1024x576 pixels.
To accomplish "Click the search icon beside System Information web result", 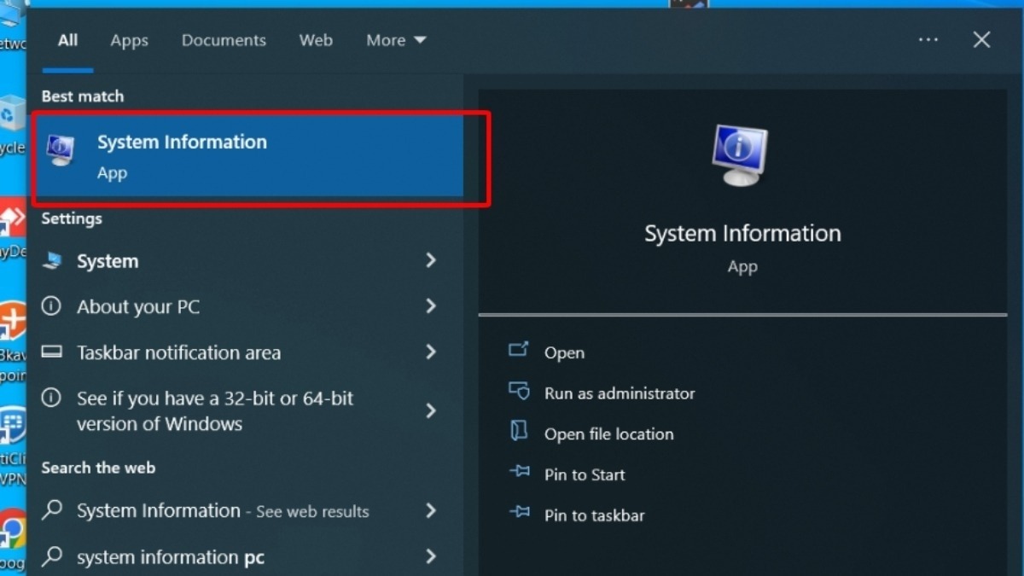I will (52, 510).
